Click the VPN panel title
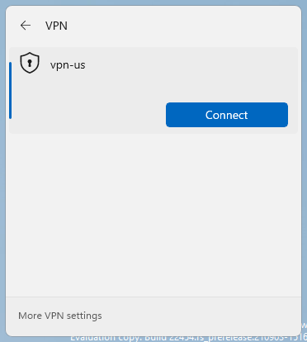The height and width of the screenshot is (342, 307). pos(56,26)
